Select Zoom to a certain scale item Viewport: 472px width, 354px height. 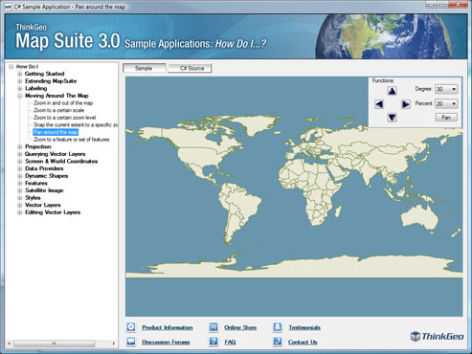coord(59,110)
